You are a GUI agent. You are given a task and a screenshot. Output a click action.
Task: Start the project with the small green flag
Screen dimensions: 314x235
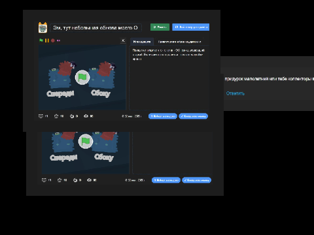[41, 40]
